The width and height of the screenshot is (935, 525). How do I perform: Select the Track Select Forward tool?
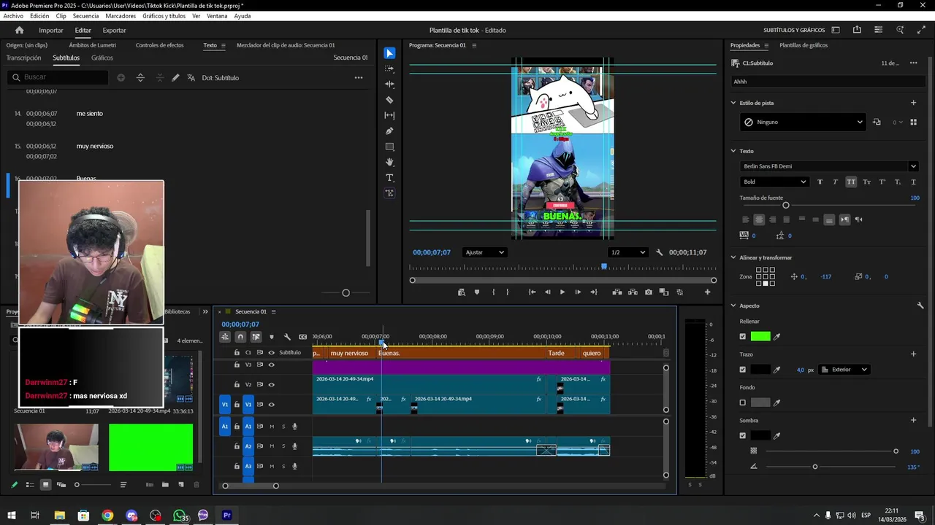pyautogui.click(x=389, y=69)
